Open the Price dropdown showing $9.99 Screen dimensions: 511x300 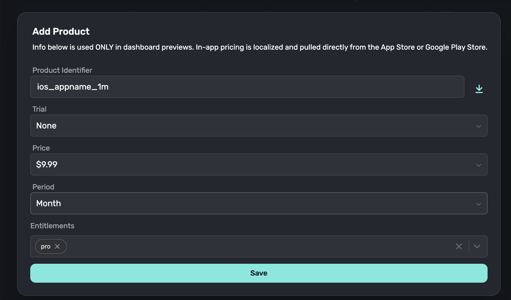[259, 164]
